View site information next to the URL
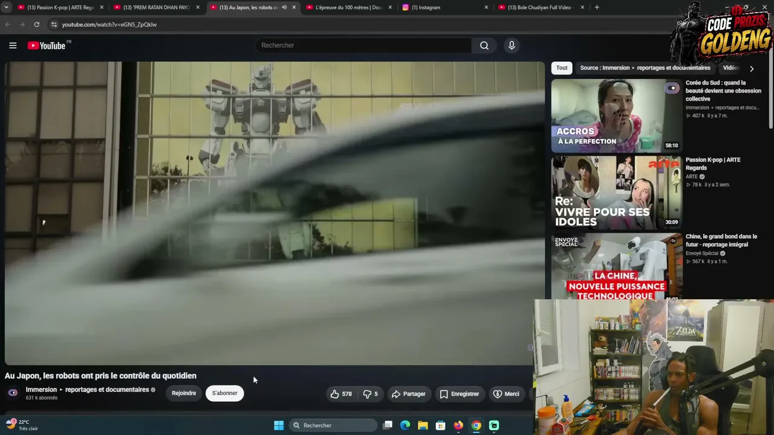The height and width of the screenshot is (435, 774). pyautogui.click(x=54, y=25)
